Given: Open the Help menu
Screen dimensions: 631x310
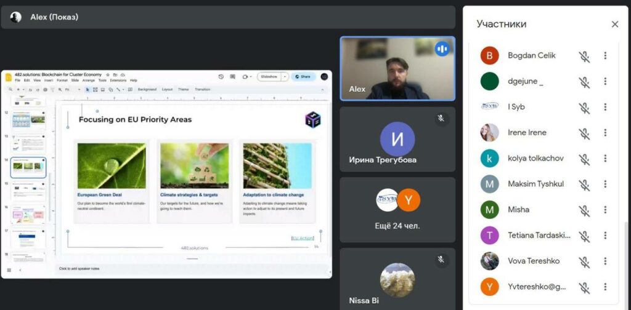Looking at the screenshot, I should [133, 81].
